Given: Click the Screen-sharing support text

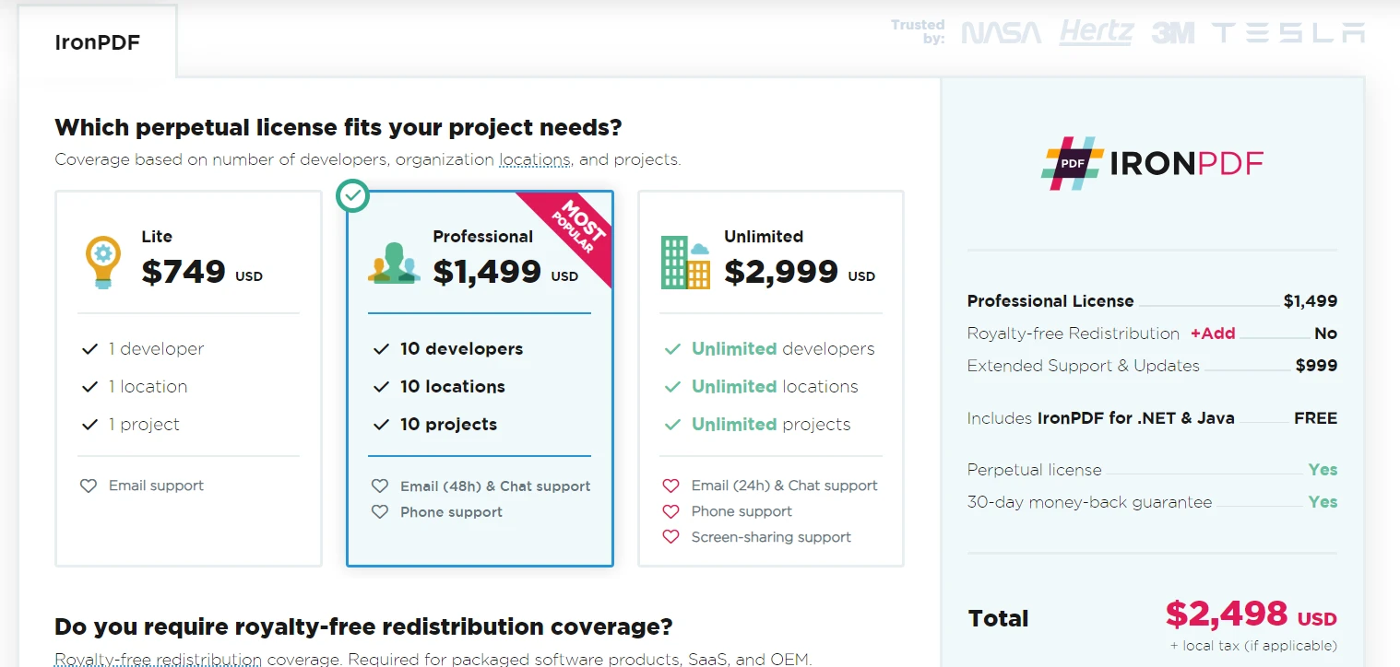Looking at the screenshot, I should pos(771,537).
